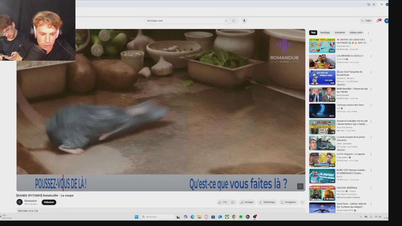The height and width of the screenshot is (226, 402).
Task: Click the magnifier search button
Action: [x=234, y=21]
